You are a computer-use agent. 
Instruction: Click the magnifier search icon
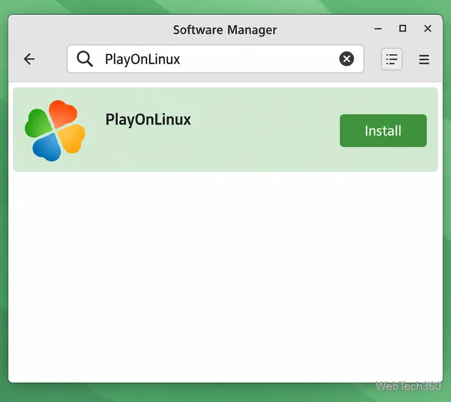(x=85, y=59)
